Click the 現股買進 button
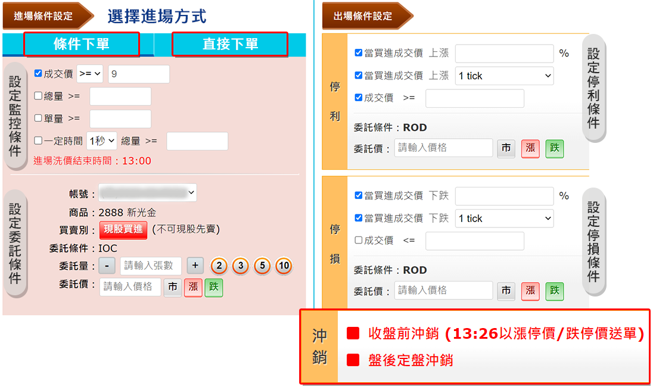Screen dimensions: 653x387 (123, 229)
